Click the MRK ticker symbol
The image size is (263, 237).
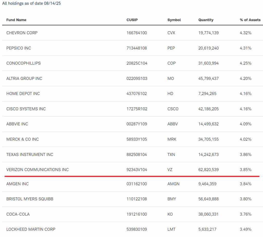pos(172,139)
